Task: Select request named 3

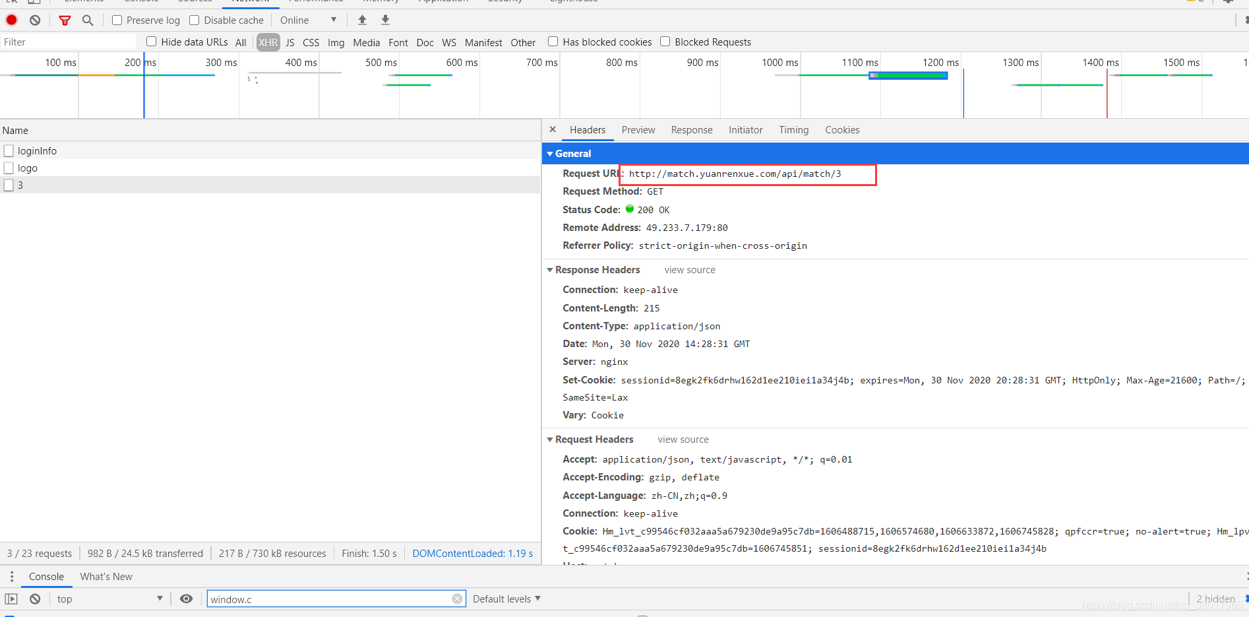Action: [270, 185]
